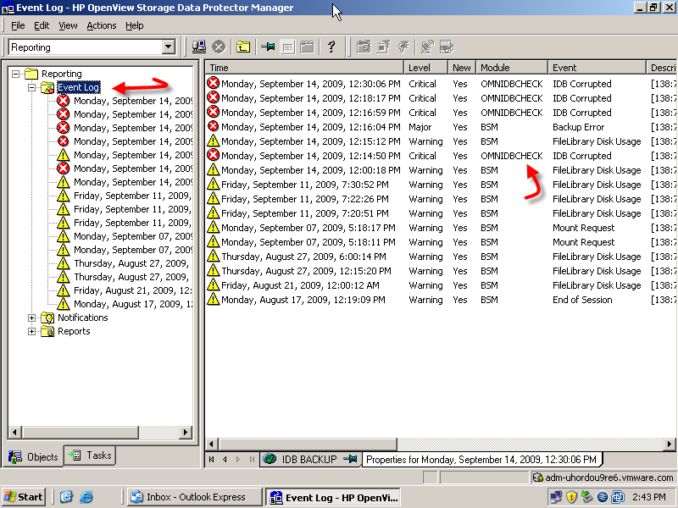The width and height of the screenshot is (678, 508).
Task: Toggle the Results Area table toolbar icon
Action: [287, 47]
